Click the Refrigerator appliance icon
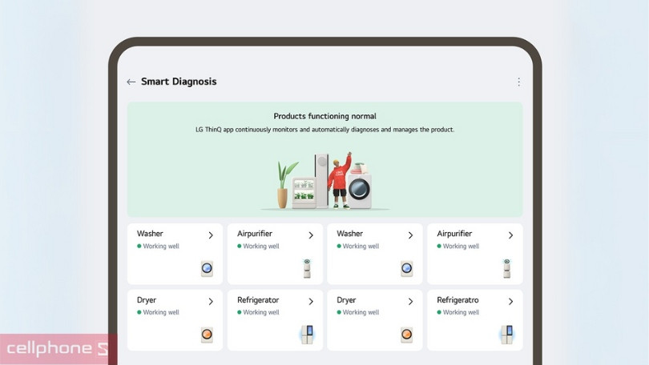 (x=307, y=335)
